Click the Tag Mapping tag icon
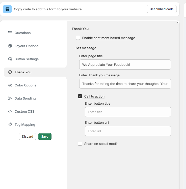Viewport: 186px width, 189px height. coord(10,124)
